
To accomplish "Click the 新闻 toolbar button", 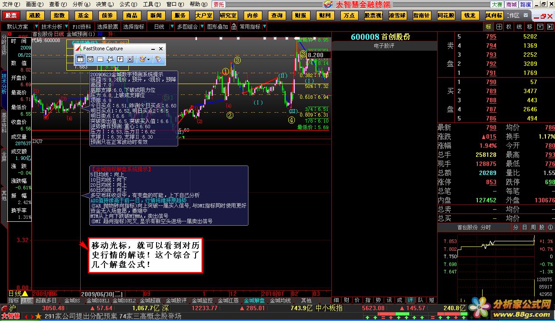I will click(156, 15).
